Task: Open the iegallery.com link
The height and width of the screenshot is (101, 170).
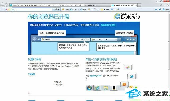Action: pos(95,75)
